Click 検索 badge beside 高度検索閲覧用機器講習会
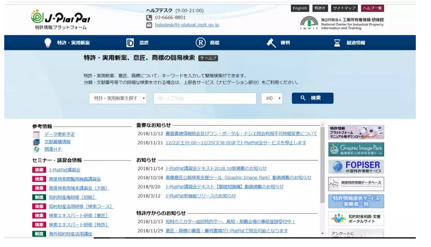 pos(39,179)
